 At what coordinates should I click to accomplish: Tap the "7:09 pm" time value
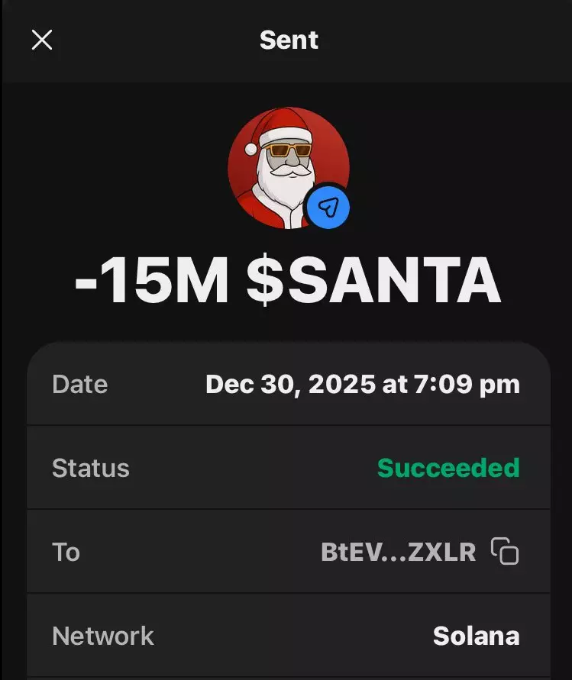click(x=467, y=384)
